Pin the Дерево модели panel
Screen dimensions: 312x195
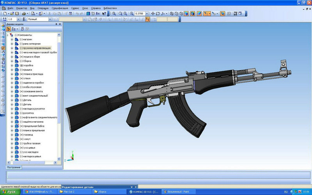(x=56, y=24)
